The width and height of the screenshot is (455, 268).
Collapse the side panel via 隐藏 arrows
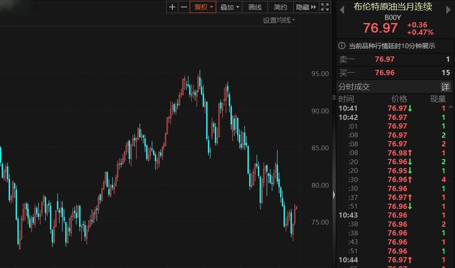click(307, 7)
